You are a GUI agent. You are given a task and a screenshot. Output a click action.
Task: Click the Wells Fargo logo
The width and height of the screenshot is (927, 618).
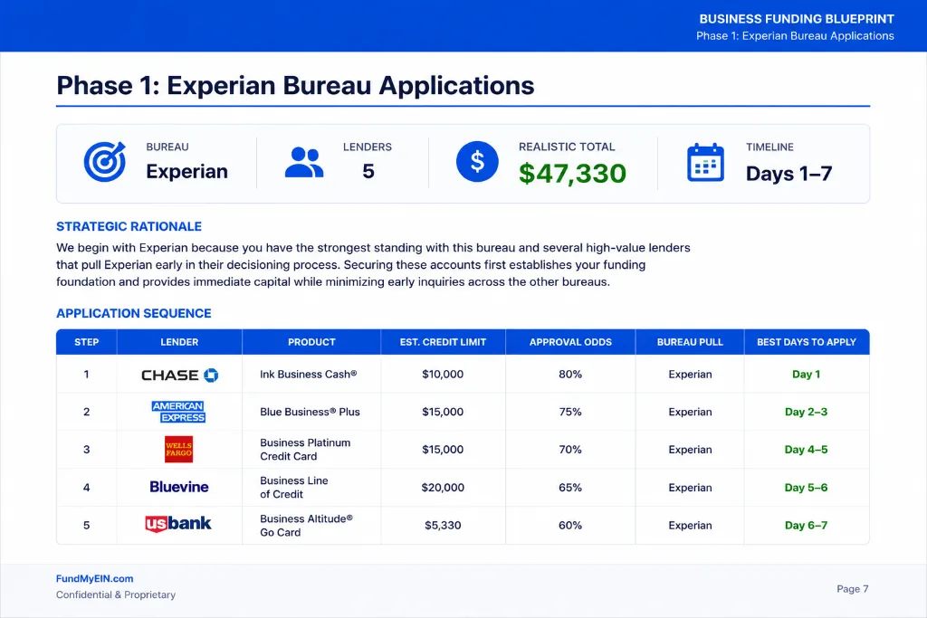[x=178, y=450]
